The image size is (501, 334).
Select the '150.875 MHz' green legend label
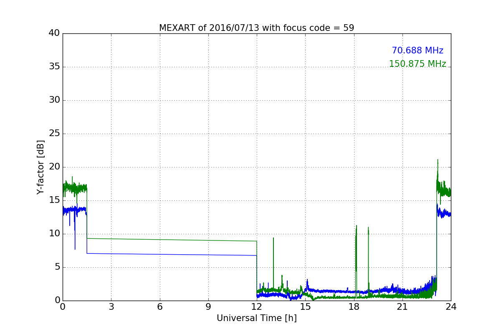coord(417,64)
